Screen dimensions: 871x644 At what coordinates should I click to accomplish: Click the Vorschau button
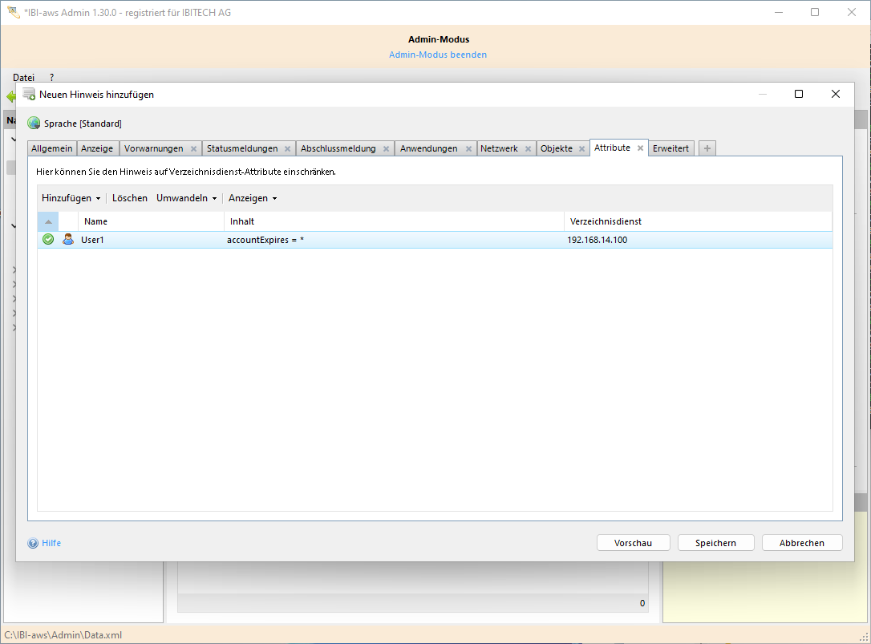(x=633, y=543)
